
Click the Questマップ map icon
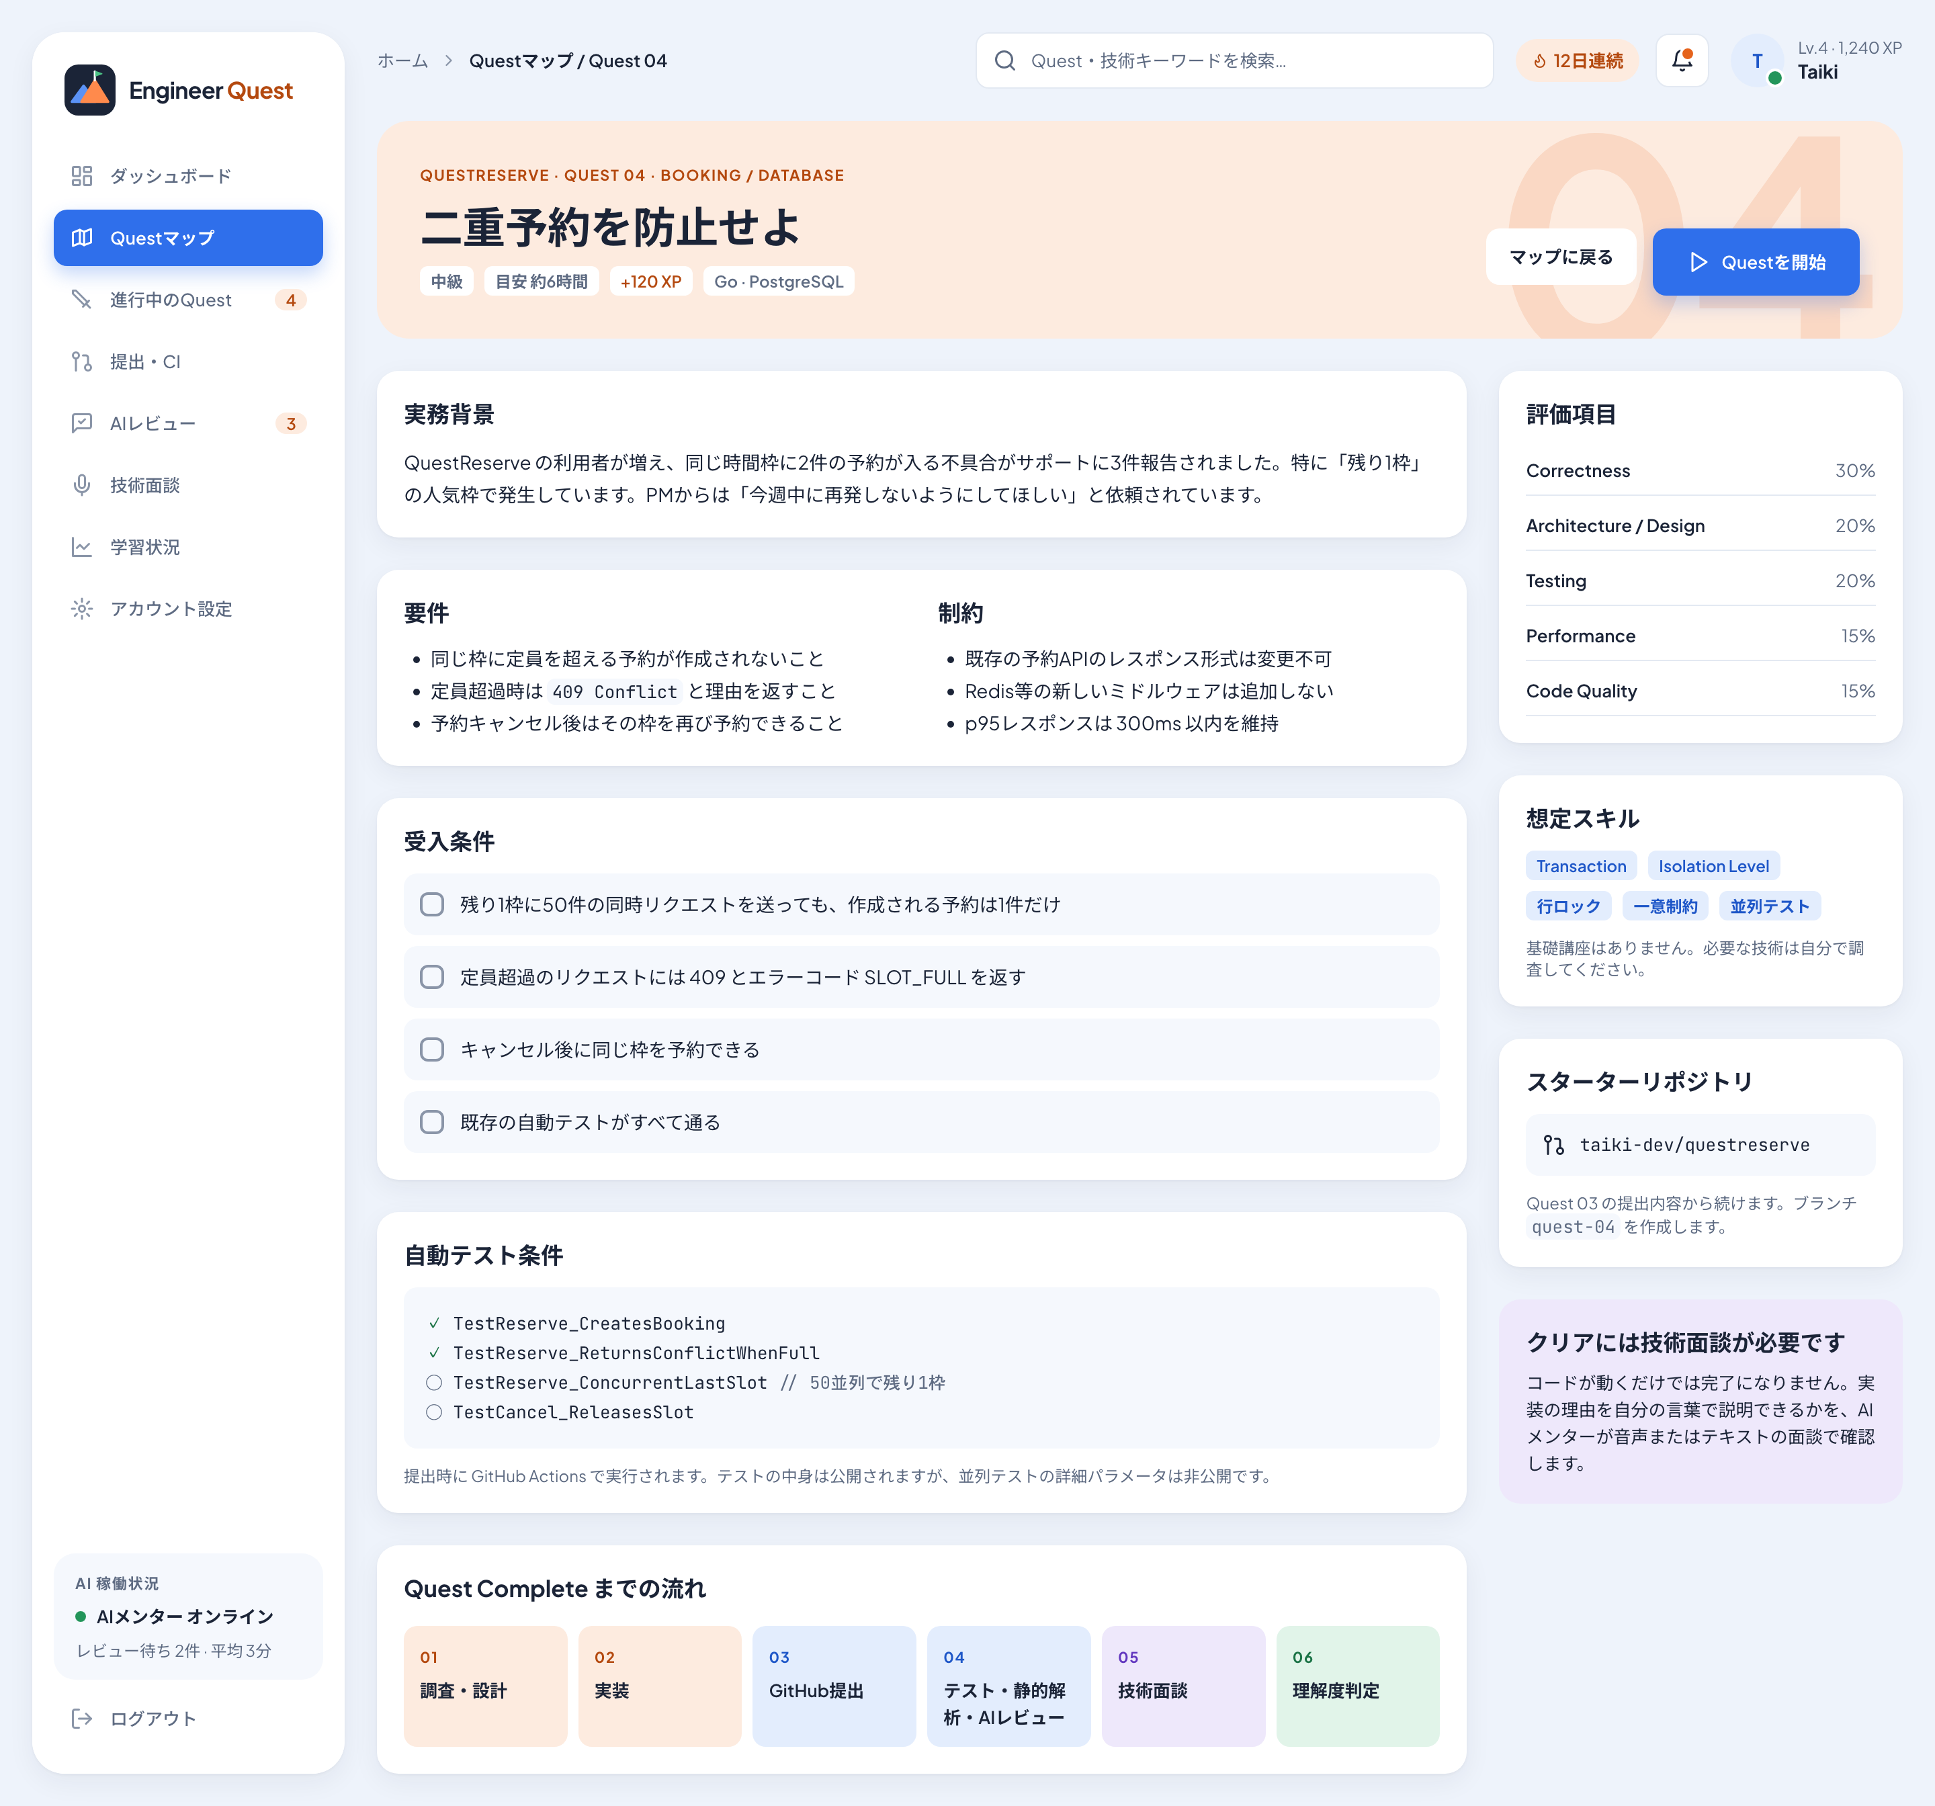coord(82,238)
